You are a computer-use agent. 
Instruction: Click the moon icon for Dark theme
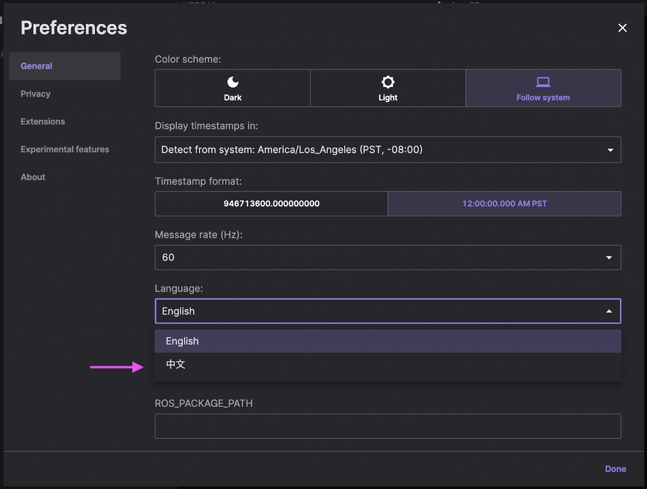pos(233,82)
